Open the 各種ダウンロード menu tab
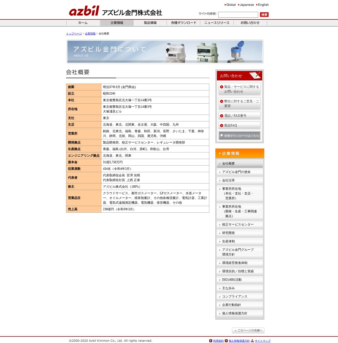 pyautogui.click(x=183, y=23)
